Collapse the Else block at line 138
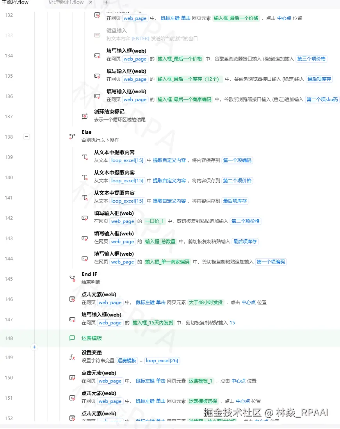Viewport: 340px width, 429px height. (x=27, y=137)
